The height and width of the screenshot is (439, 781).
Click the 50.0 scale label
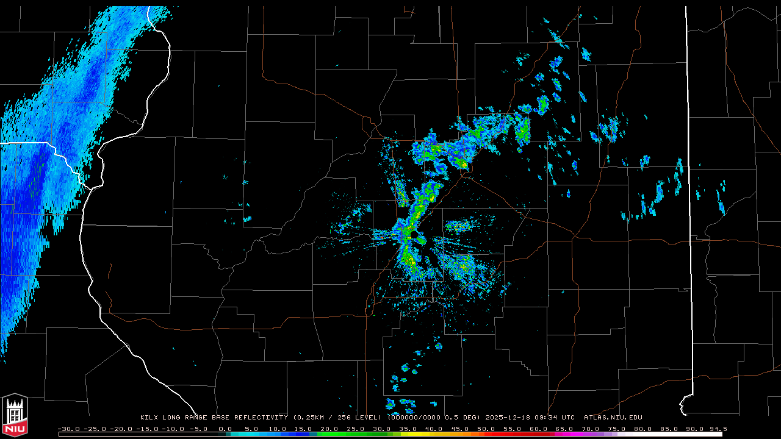click(486, 429)
